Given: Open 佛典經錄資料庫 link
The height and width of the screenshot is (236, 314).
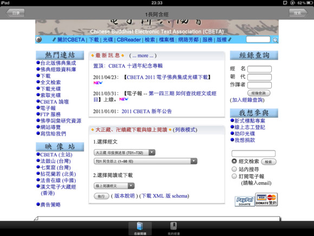Looking at the screenshot, I should [x=58, y=69].
